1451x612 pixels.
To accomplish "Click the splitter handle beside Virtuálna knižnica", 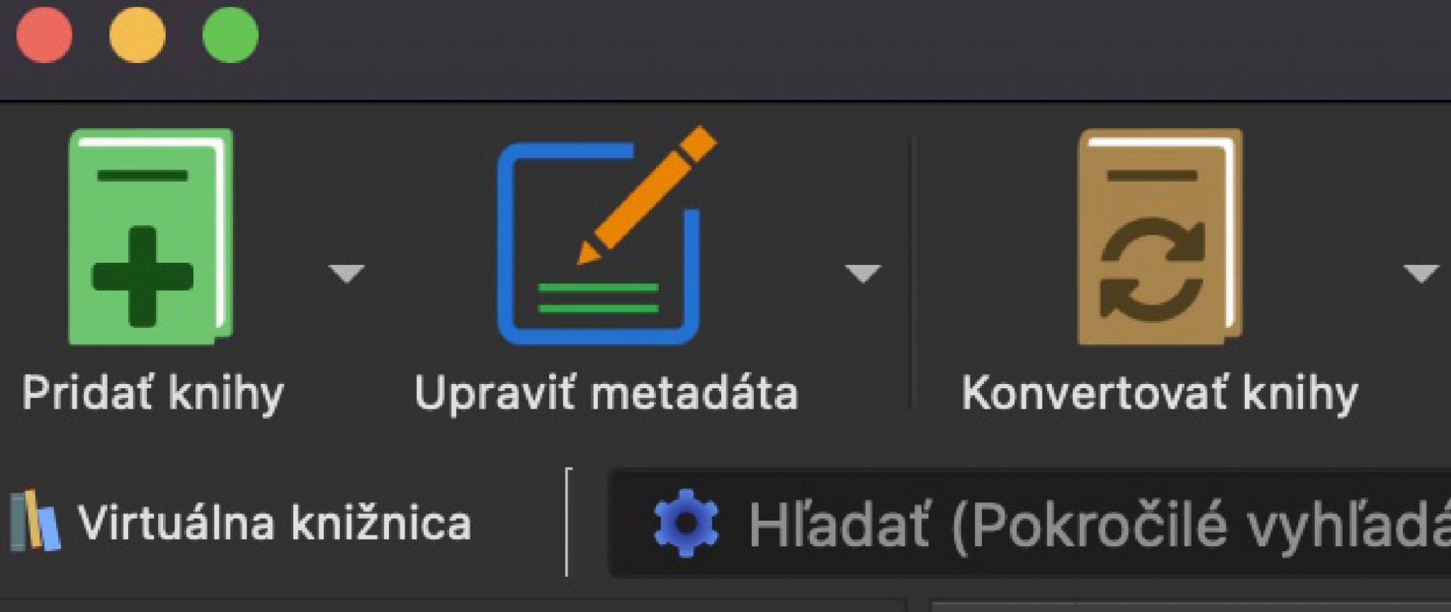I will click(568, 522).
